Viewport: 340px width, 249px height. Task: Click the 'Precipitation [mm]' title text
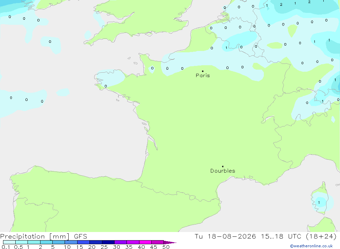[x=35, y=236]
